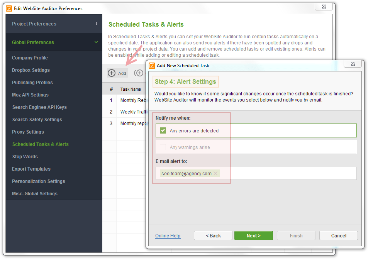The image size is (368, 259).
Task: Open Personalization Settings
Action: pyautogui.click(x=39, y=181)
